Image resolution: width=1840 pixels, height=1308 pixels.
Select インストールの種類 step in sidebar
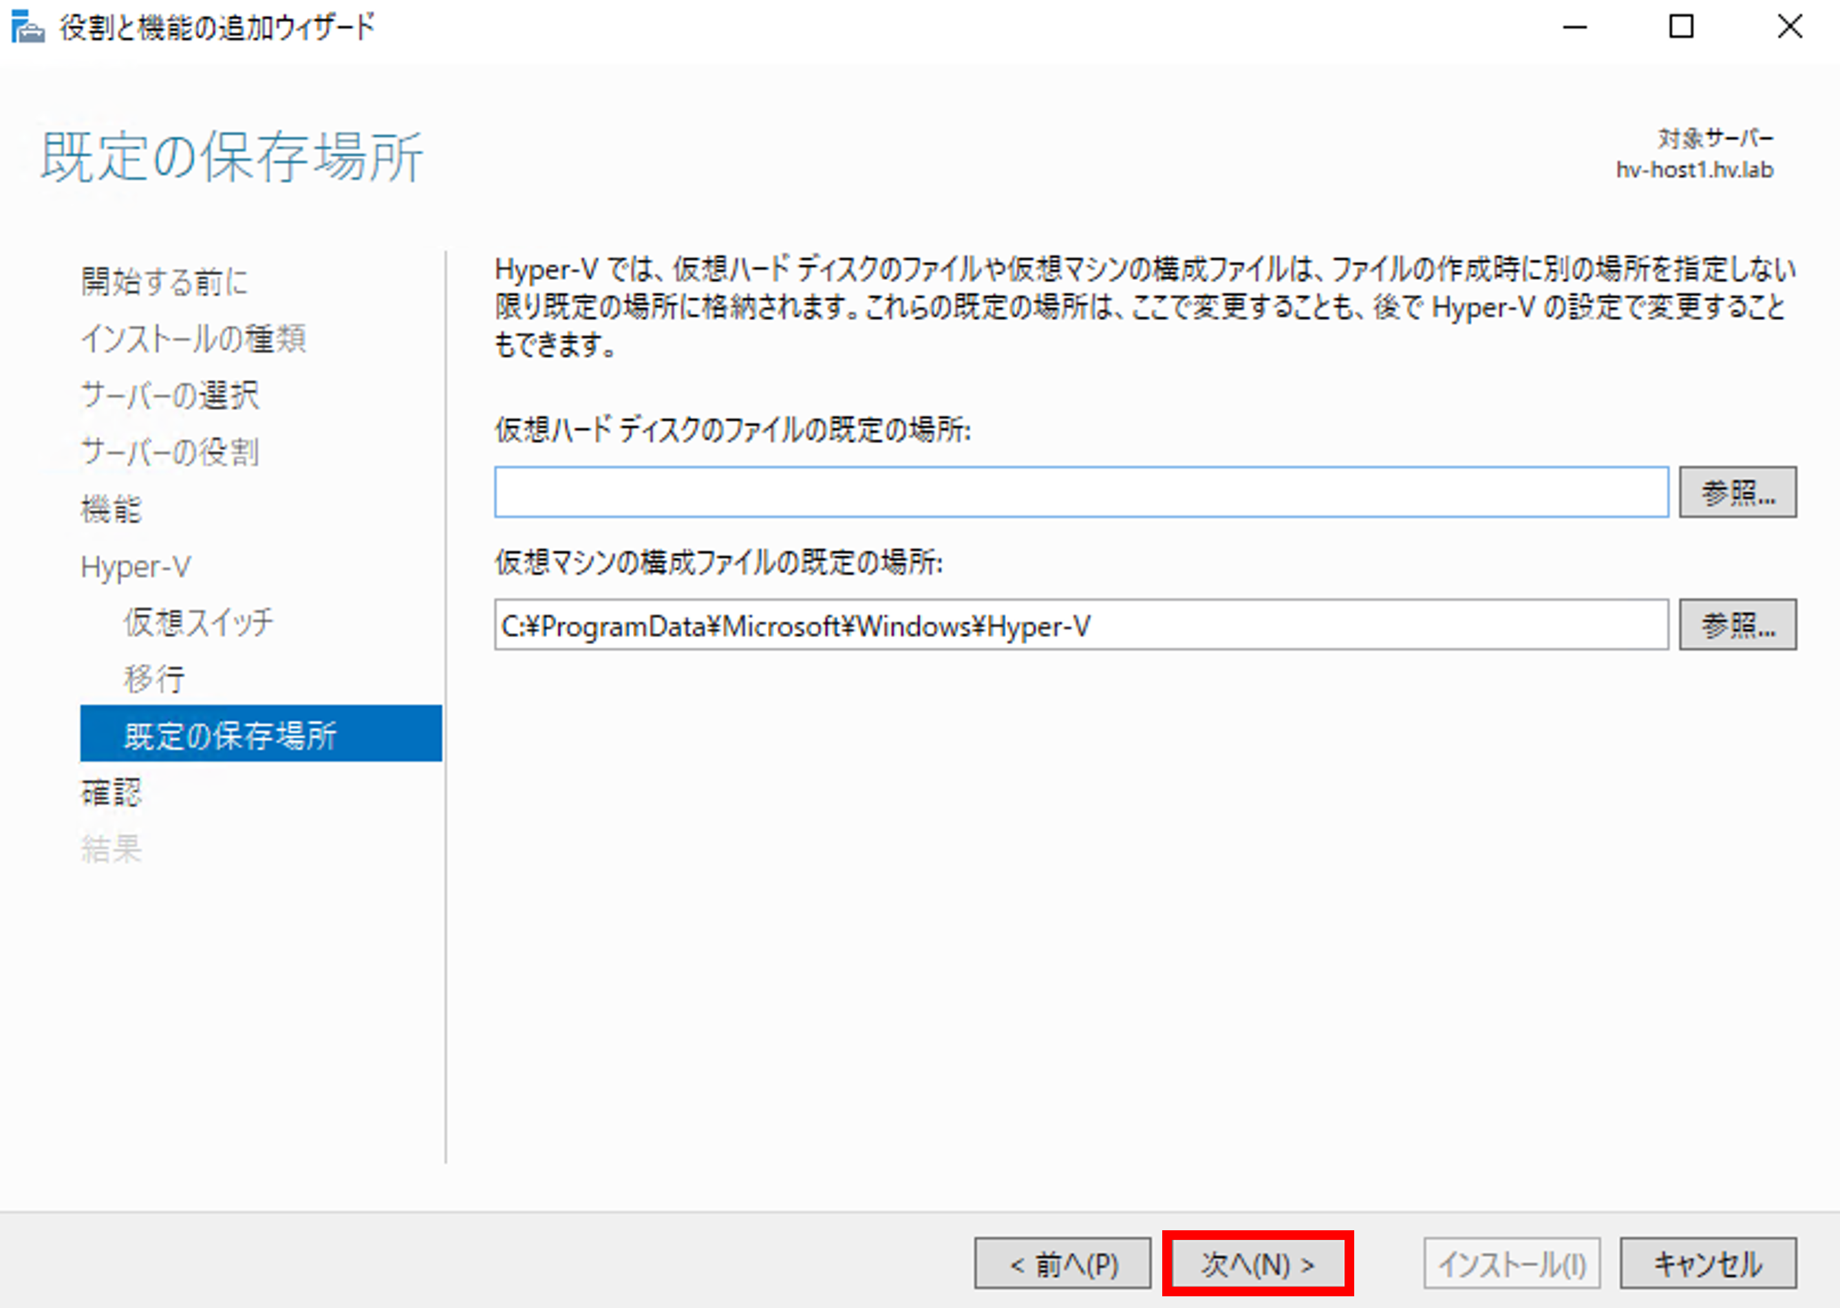coord(193,339)
